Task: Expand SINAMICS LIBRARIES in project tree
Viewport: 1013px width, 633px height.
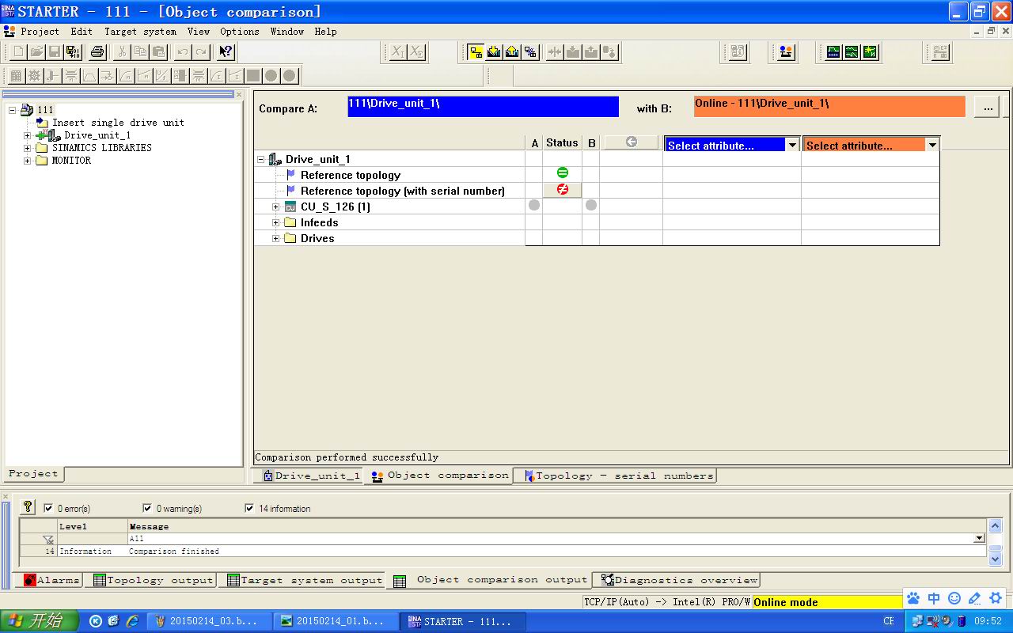Action: [x=28, y=148]
